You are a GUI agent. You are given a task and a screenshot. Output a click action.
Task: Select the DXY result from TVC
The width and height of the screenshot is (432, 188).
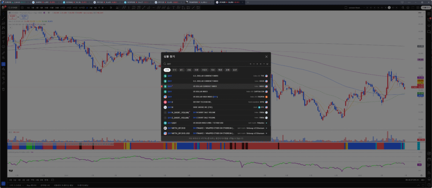(x=216, y=76)
